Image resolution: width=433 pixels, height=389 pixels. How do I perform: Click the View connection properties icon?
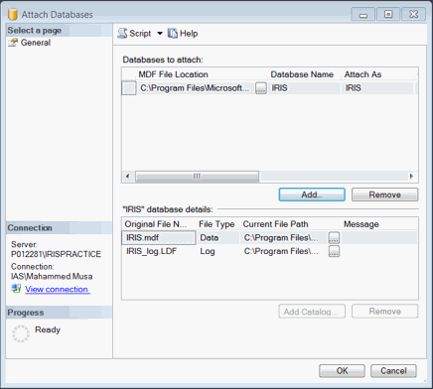click(x=16, y=289)
